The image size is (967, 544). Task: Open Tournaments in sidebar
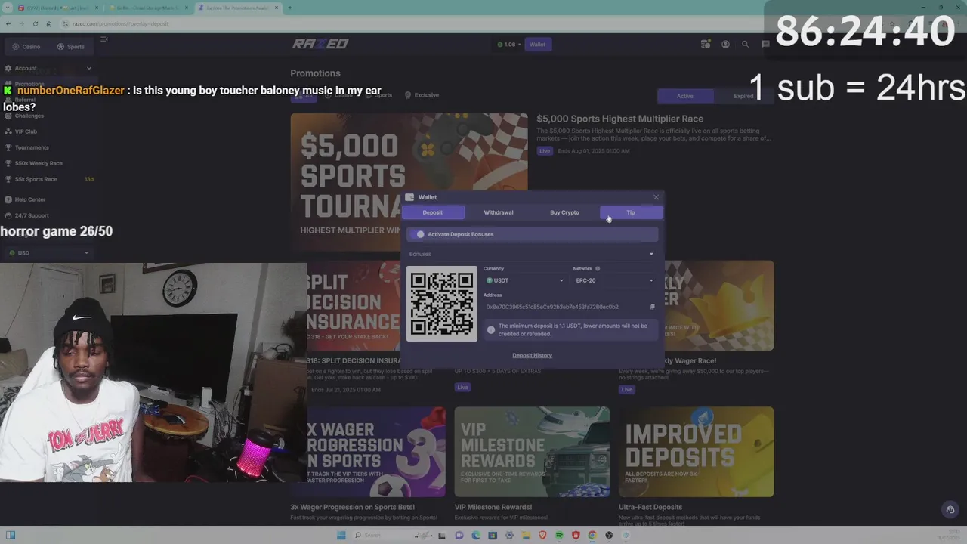pos(32,147)
